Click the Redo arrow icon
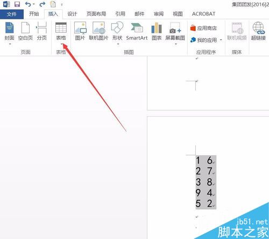The height and width of the screenshot is (239, 269). (x=43, y=4)
